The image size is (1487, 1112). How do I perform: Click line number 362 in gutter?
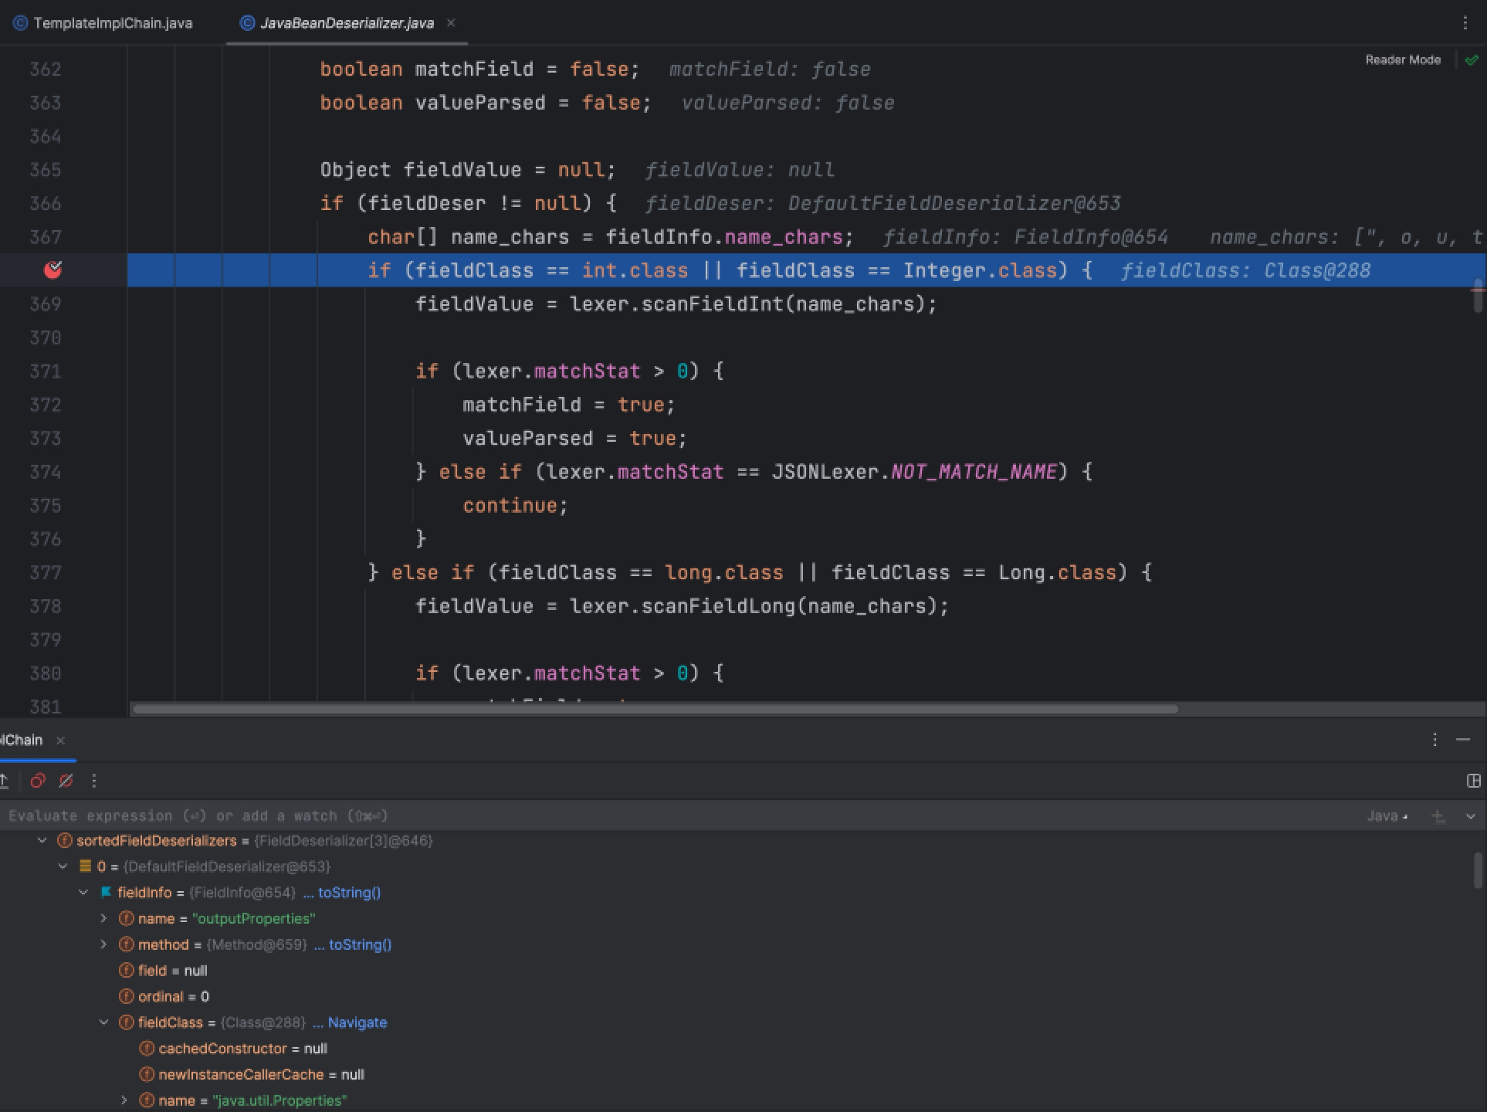[46, 69]
